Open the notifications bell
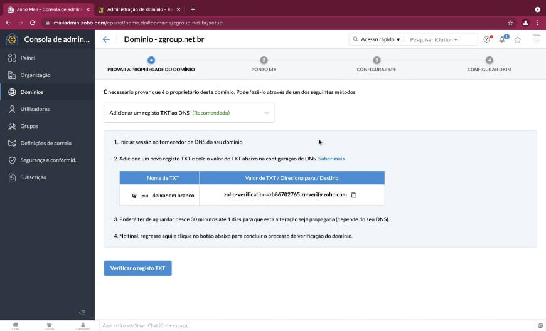The image size is (546, 331). tap(503, 39)
